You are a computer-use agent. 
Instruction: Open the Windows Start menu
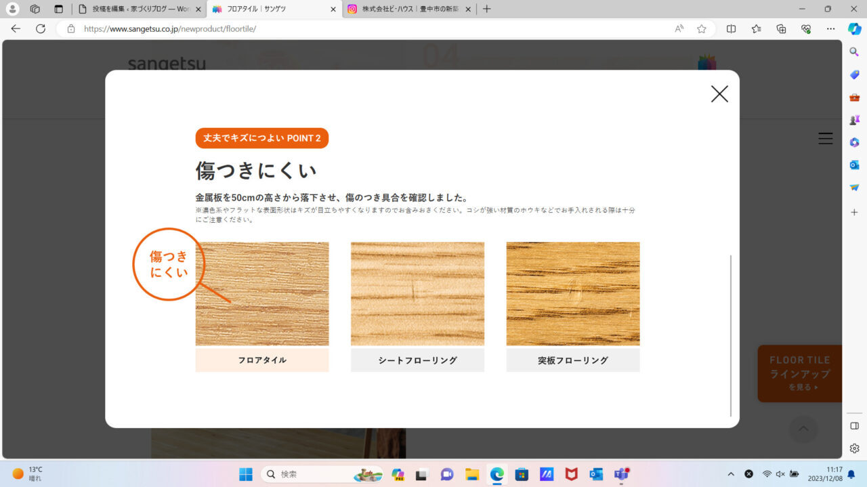(x=246, y=474)
